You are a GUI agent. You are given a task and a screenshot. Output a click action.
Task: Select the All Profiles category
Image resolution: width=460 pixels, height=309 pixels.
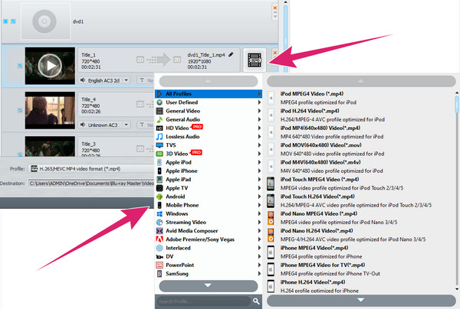tap(209, 93)
